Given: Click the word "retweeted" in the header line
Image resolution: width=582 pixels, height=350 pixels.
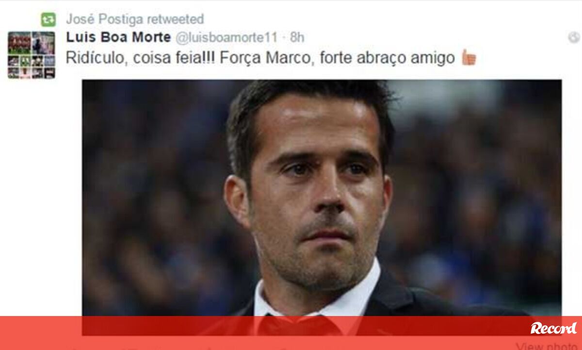Looking at the screenshot, I should (175, 19).
